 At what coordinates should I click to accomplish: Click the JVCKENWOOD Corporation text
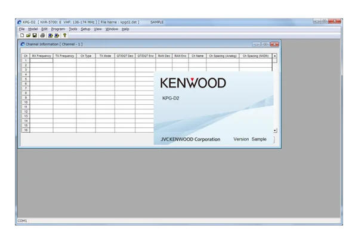[190, 139]
